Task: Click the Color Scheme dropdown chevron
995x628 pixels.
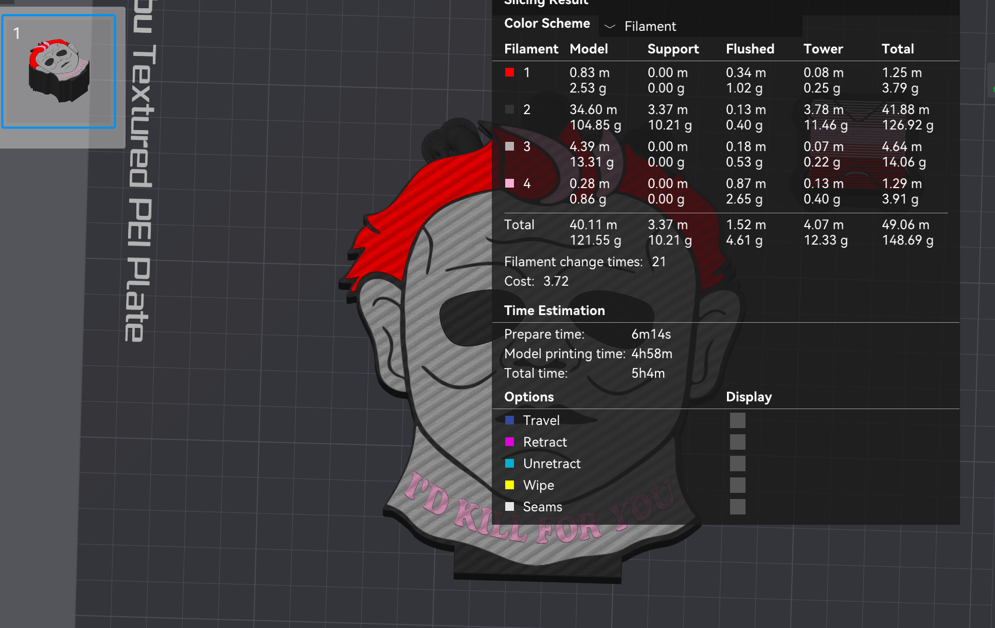Action: tap(610, 26)
